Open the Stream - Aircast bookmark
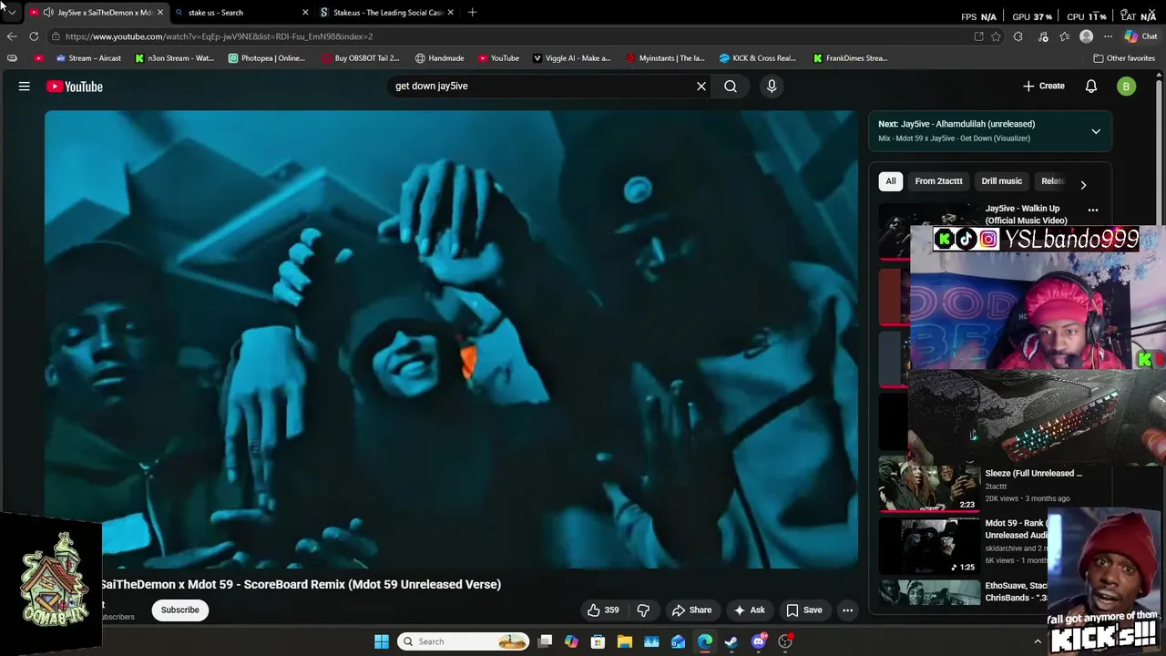The image size is (1166, 656). point(88,58)
